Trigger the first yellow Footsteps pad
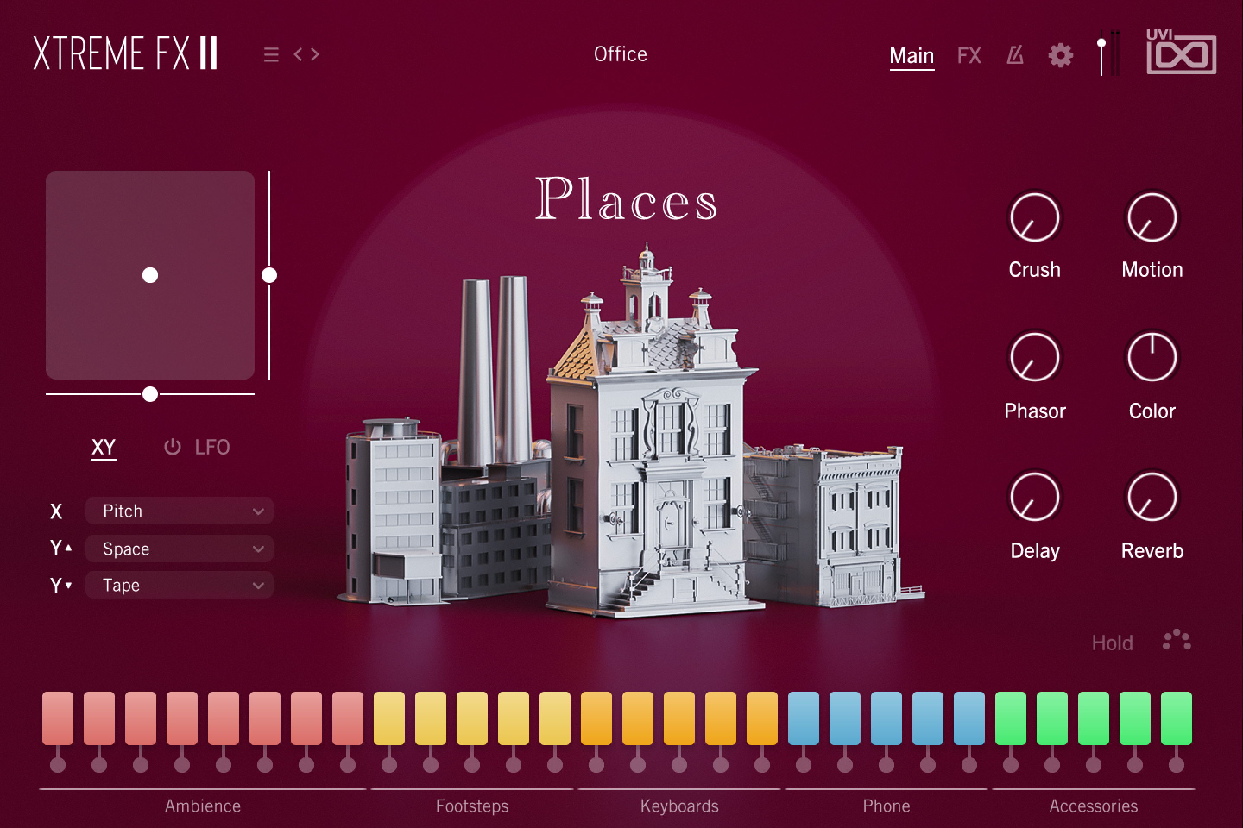 coord(389,718)
